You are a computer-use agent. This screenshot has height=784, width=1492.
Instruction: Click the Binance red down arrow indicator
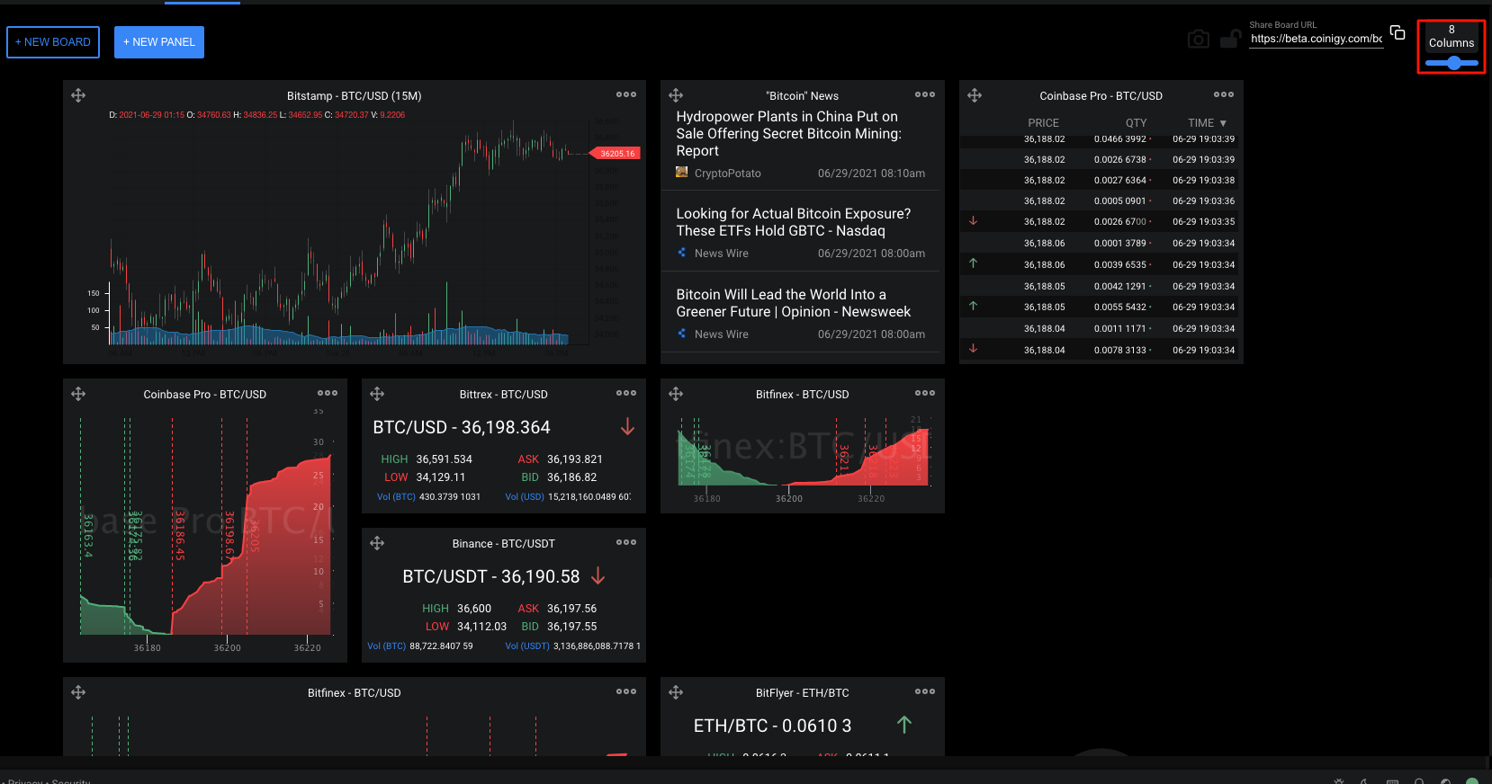click(598, 576)
